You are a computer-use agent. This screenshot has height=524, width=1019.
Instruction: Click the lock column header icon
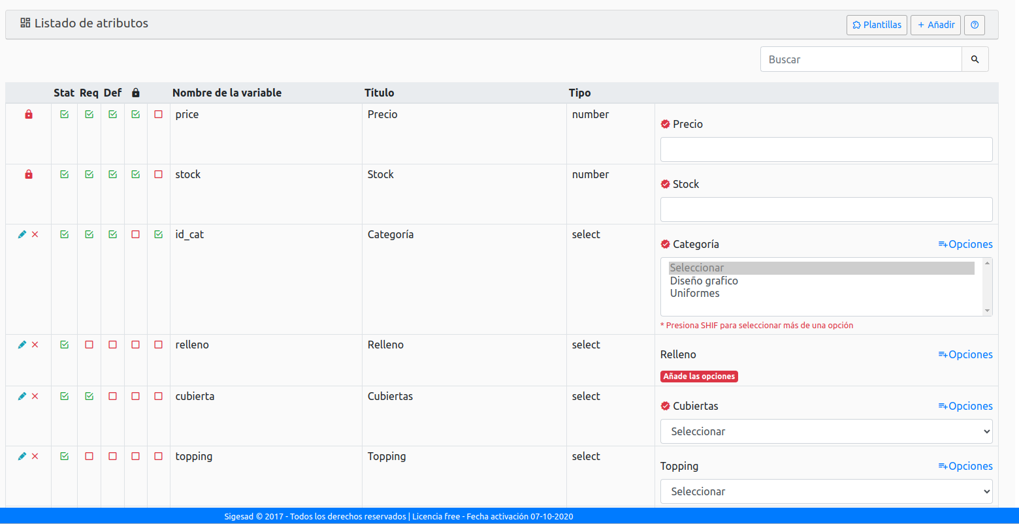[x=136, y=93]
